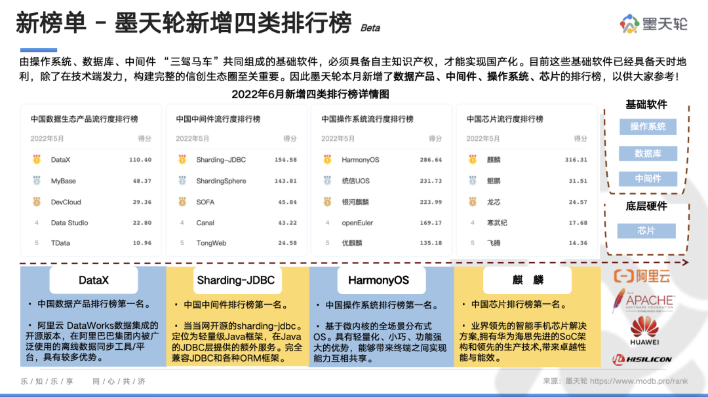Select the 芯片 box
The height and width of the screenshot is (397, 708).
tap(646, 231)
